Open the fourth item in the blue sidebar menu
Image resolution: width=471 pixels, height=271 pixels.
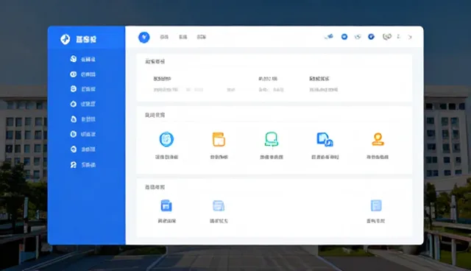82,104
